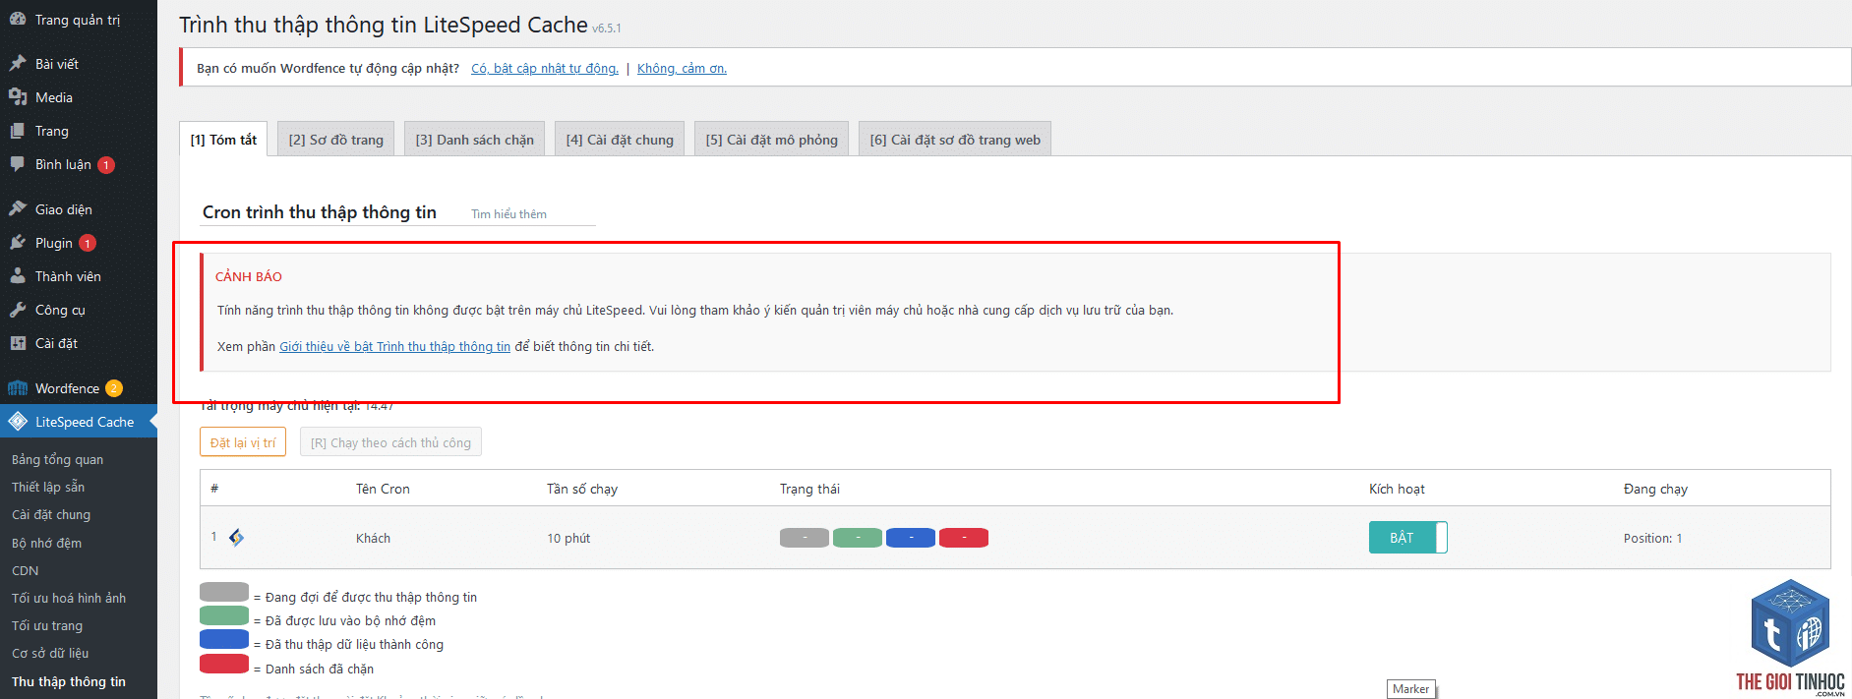Click the Công cụ wrench icon

[x=18, y=309]
